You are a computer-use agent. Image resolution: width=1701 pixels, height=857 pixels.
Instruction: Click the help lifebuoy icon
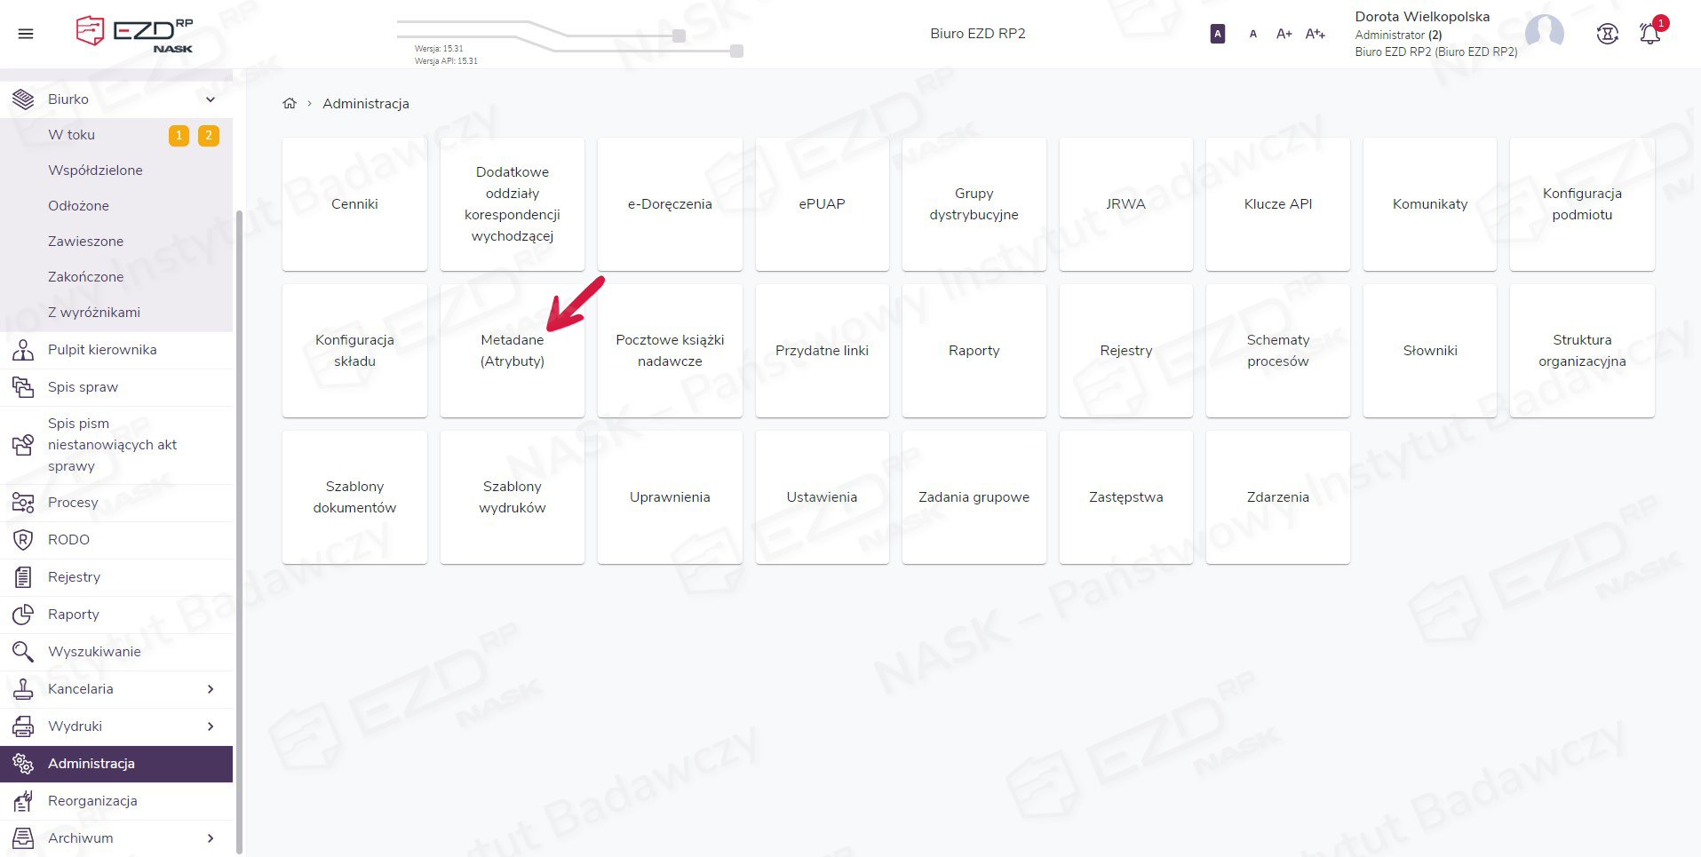1607,34
